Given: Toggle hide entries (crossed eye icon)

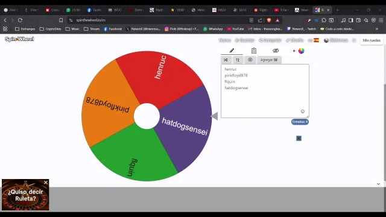Looking at the screenshot, I should coord(276,51).
